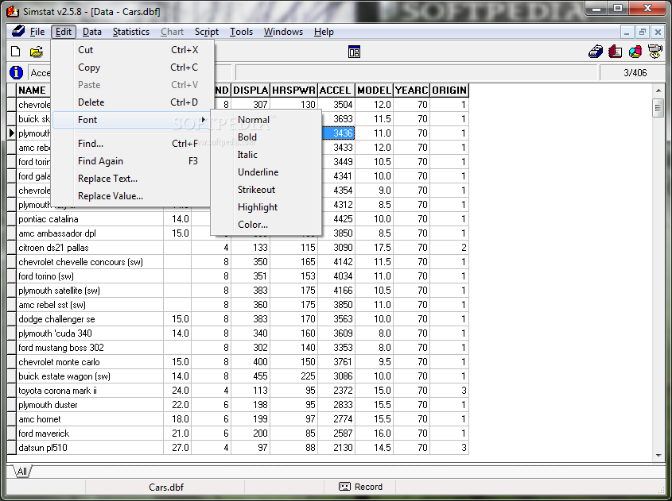The image size is (672, 501).
Task: Expand the Font submenu arrow
Action: tap(204, 120)
